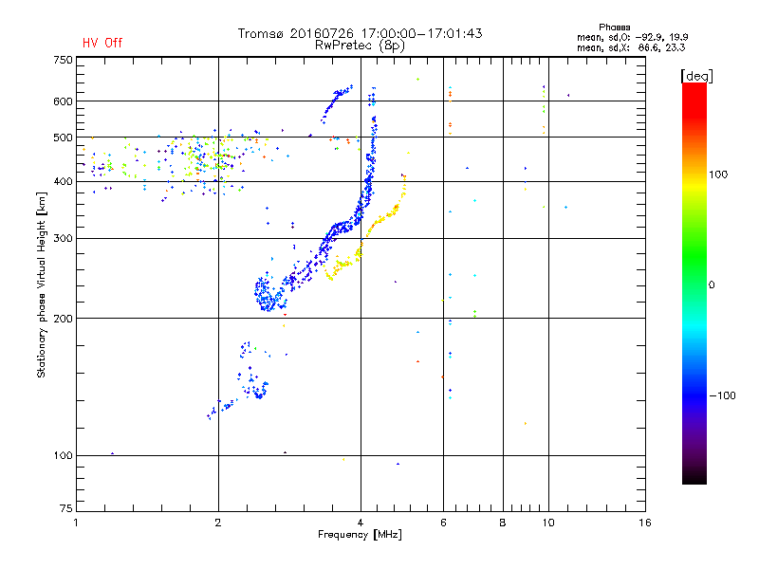Click the x-axis tick label '6'
This screenshot has height=569, width=759.
443,523
